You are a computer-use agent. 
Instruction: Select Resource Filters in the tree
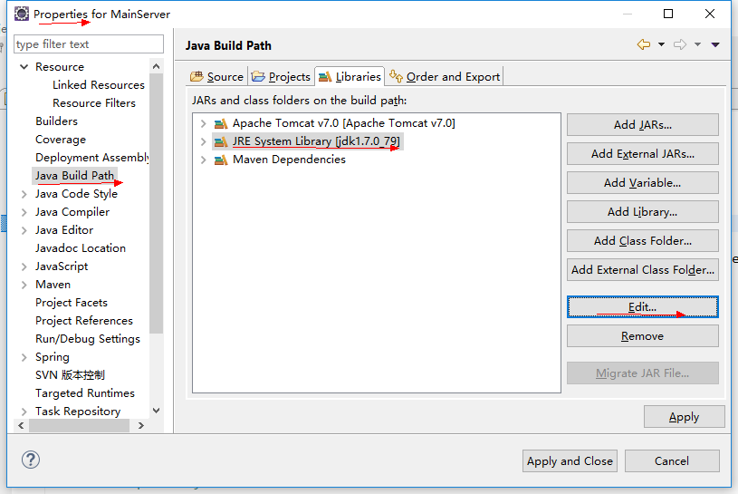(93, 103)
